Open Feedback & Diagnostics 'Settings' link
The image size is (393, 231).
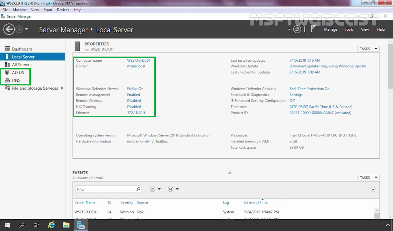pos(296,95)
